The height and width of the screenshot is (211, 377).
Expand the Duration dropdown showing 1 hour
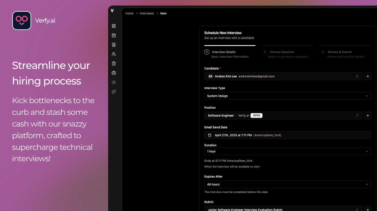tap(288, 151)
